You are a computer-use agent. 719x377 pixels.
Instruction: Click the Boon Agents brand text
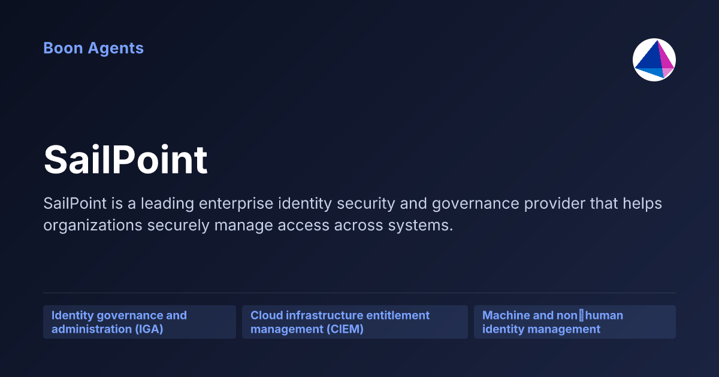click(x=93, y=48)
